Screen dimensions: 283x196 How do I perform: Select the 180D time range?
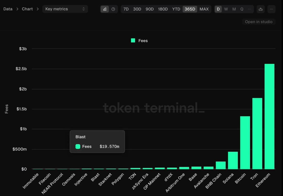pyautogui.click(x=163, y=9)
